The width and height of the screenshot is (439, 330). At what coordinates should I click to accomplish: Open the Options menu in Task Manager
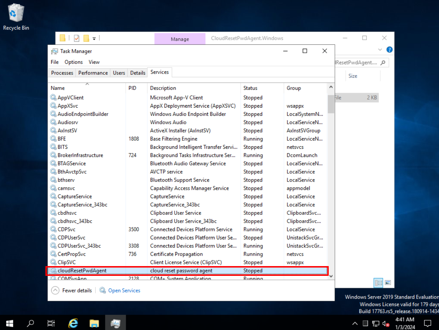coord(74,62)
